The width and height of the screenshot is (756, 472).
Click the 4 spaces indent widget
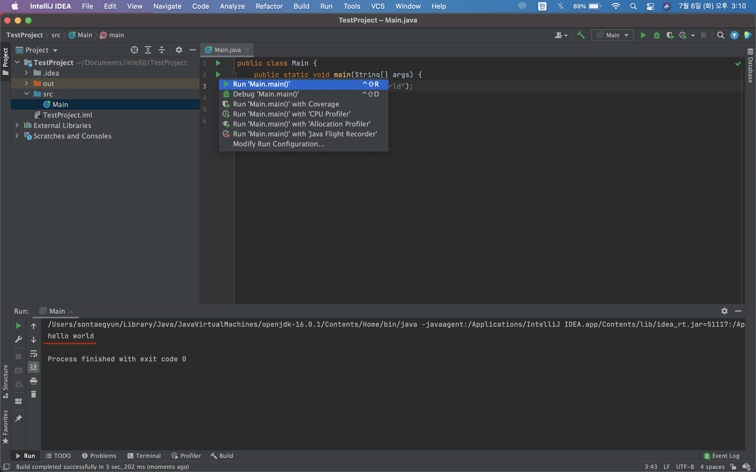(x=712, y=467)
